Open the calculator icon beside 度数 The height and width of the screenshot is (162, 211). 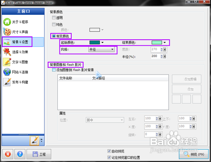pos(165,49)
